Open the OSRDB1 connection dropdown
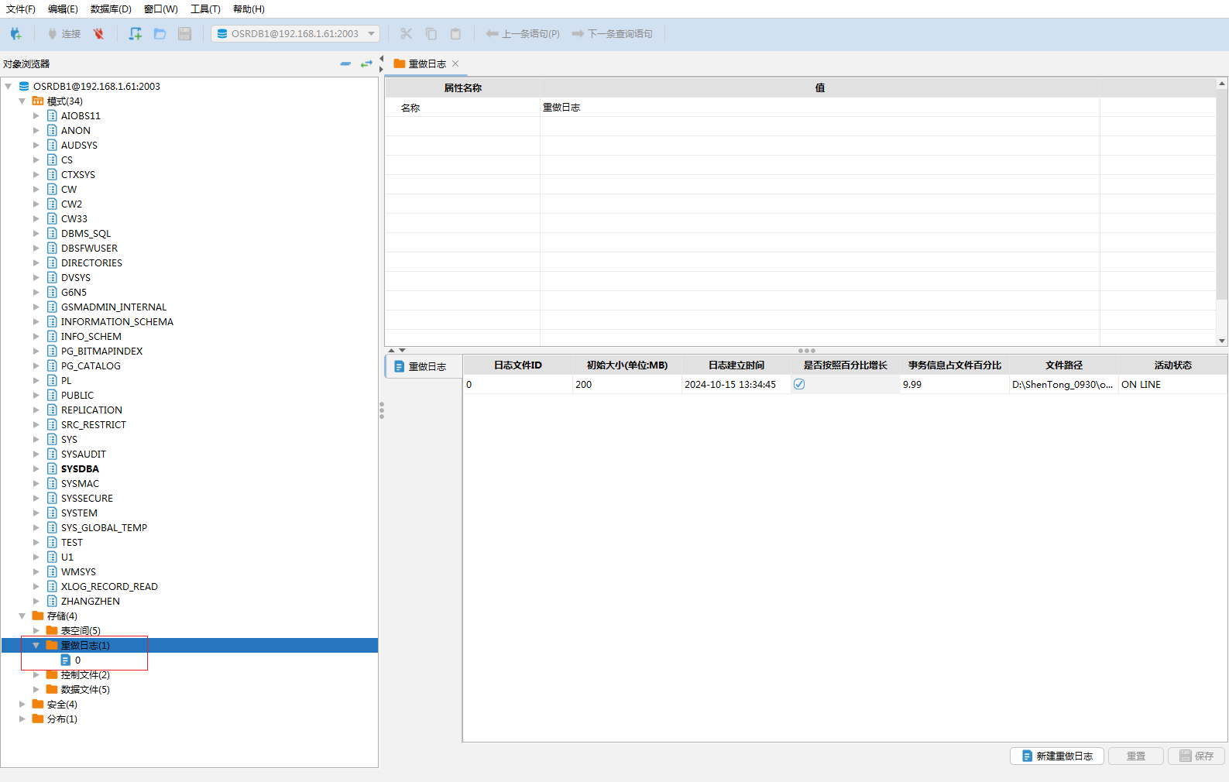Image resolution: width=1229 pixels, height=782 pixels. click(x=372, y=34)
